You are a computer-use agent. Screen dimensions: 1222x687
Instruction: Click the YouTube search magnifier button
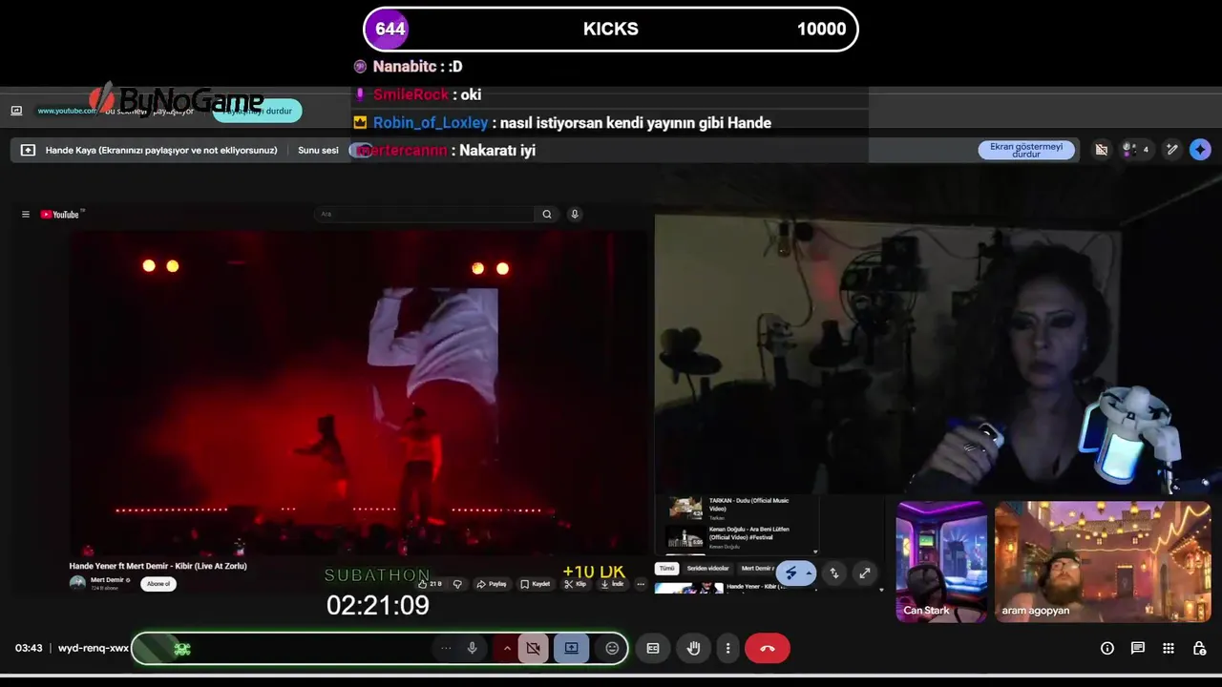pos(547,214)
